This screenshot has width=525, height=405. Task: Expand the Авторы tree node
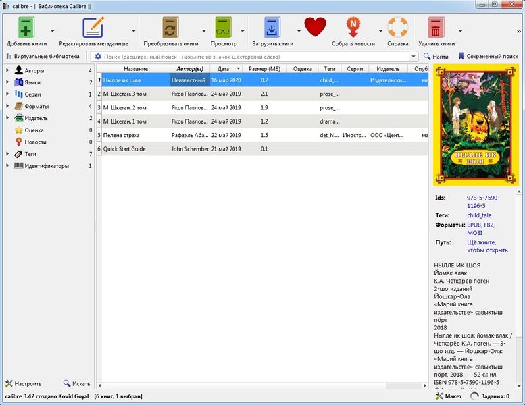(x=7, y=70)
